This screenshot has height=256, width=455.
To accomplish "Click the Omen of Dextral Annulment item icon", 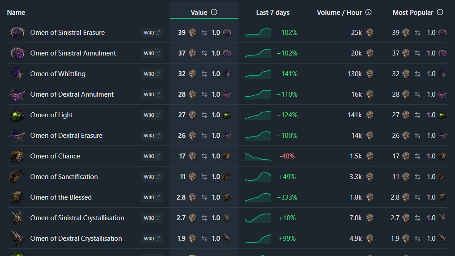I will point(17,94).
